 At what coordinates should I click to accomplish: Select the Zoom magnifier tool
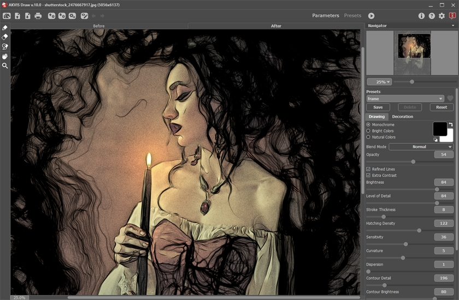coord(5,65)
